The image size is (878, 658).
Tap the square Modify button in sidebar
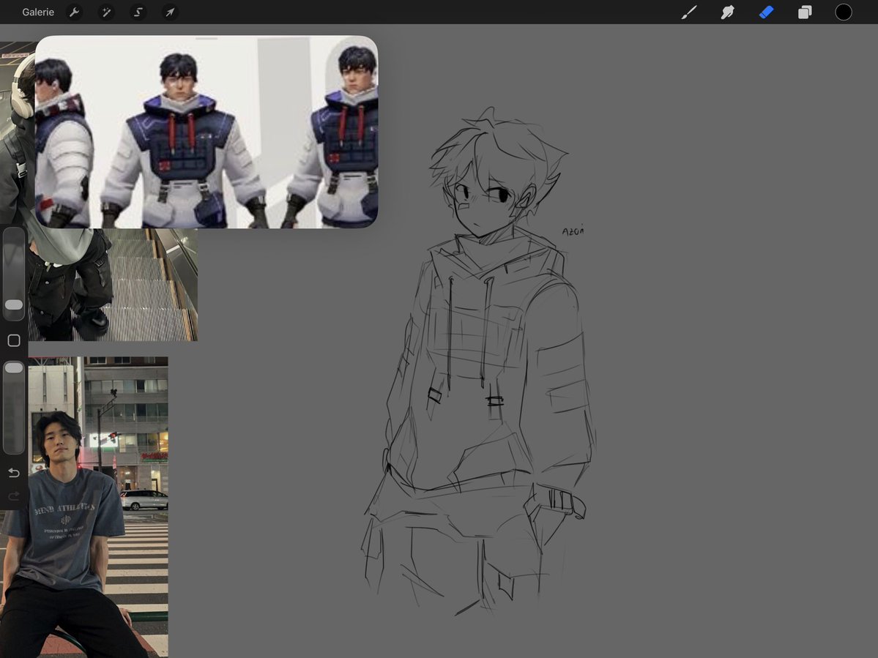tap(14, 340)
